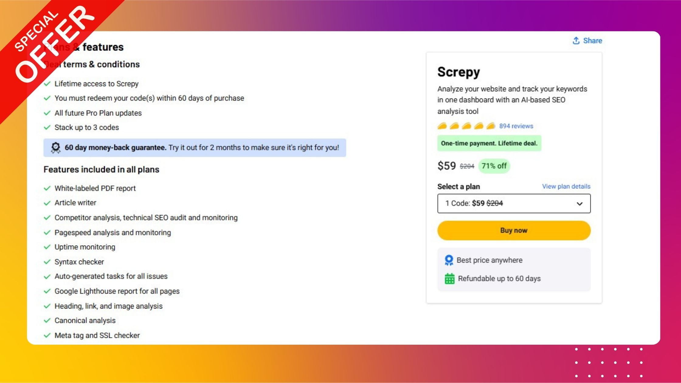Click the Share link text
Image resolution: width=681 pixels, height=383 pixels.
(x=593, y=41)
